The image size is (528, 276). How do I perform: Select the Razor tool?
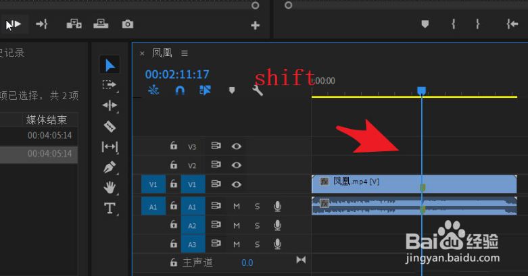pyautogui.click(x=110, y=126)
